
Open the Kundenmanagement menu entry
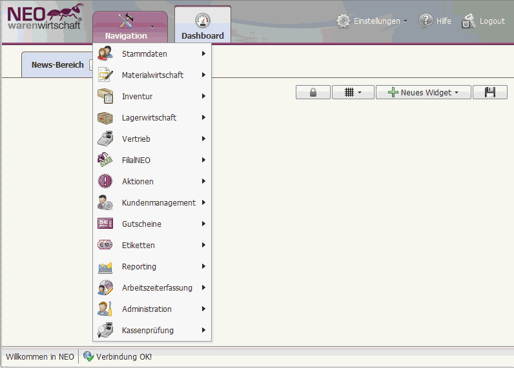[x=152, y=202]
